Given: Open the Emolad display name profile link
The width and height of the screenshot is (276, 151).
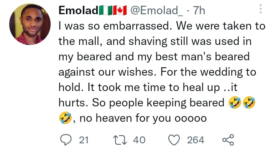Looking at the screenshot, I should point(78,10).
